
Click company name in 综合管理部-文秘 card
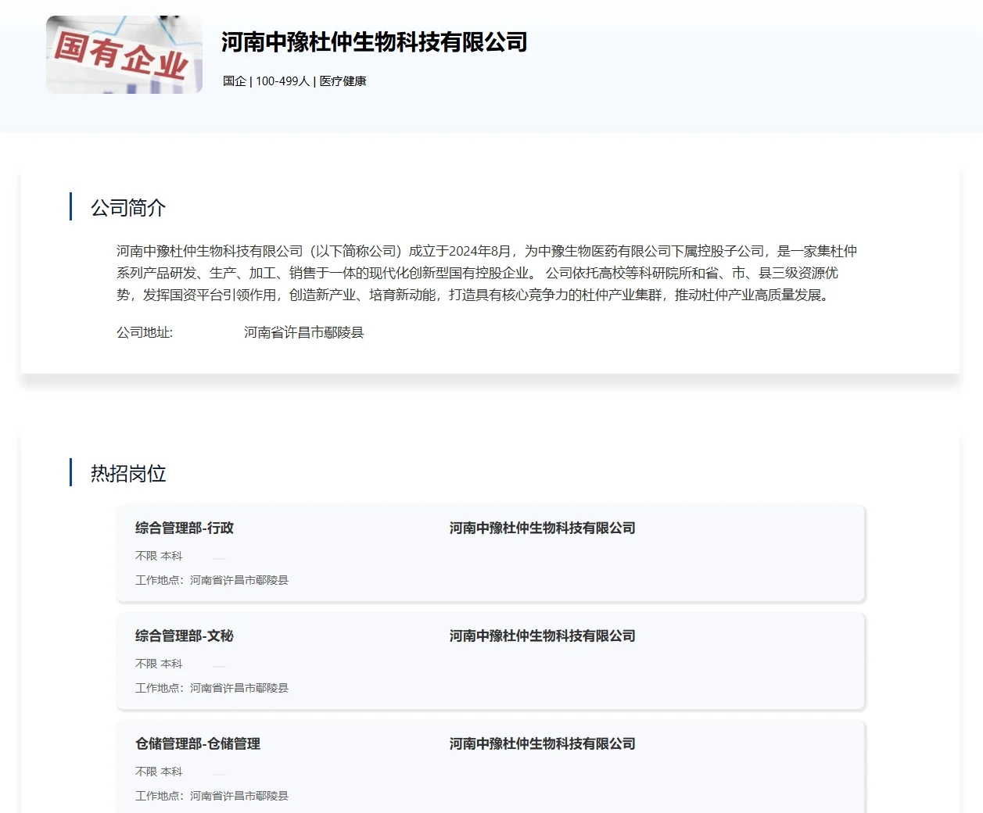pos(543,636)
